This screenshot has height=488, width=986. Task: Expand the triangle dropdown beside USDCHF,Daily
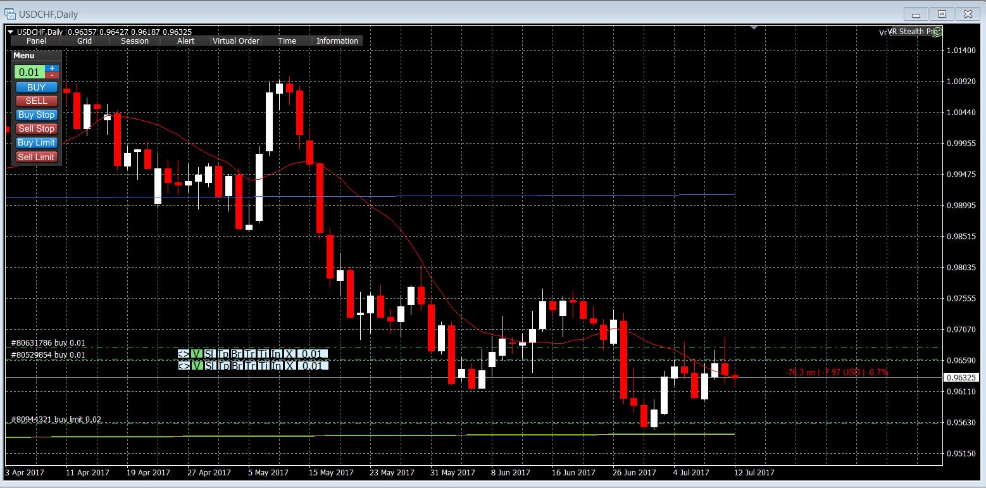pos(11,32)
